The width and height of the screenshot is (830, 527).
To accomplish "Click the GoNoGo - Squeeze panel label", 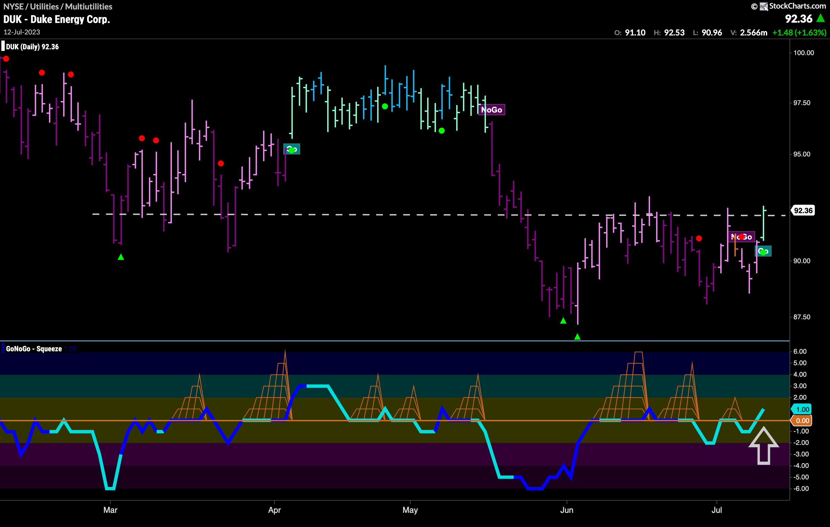I will pos(34,349).
